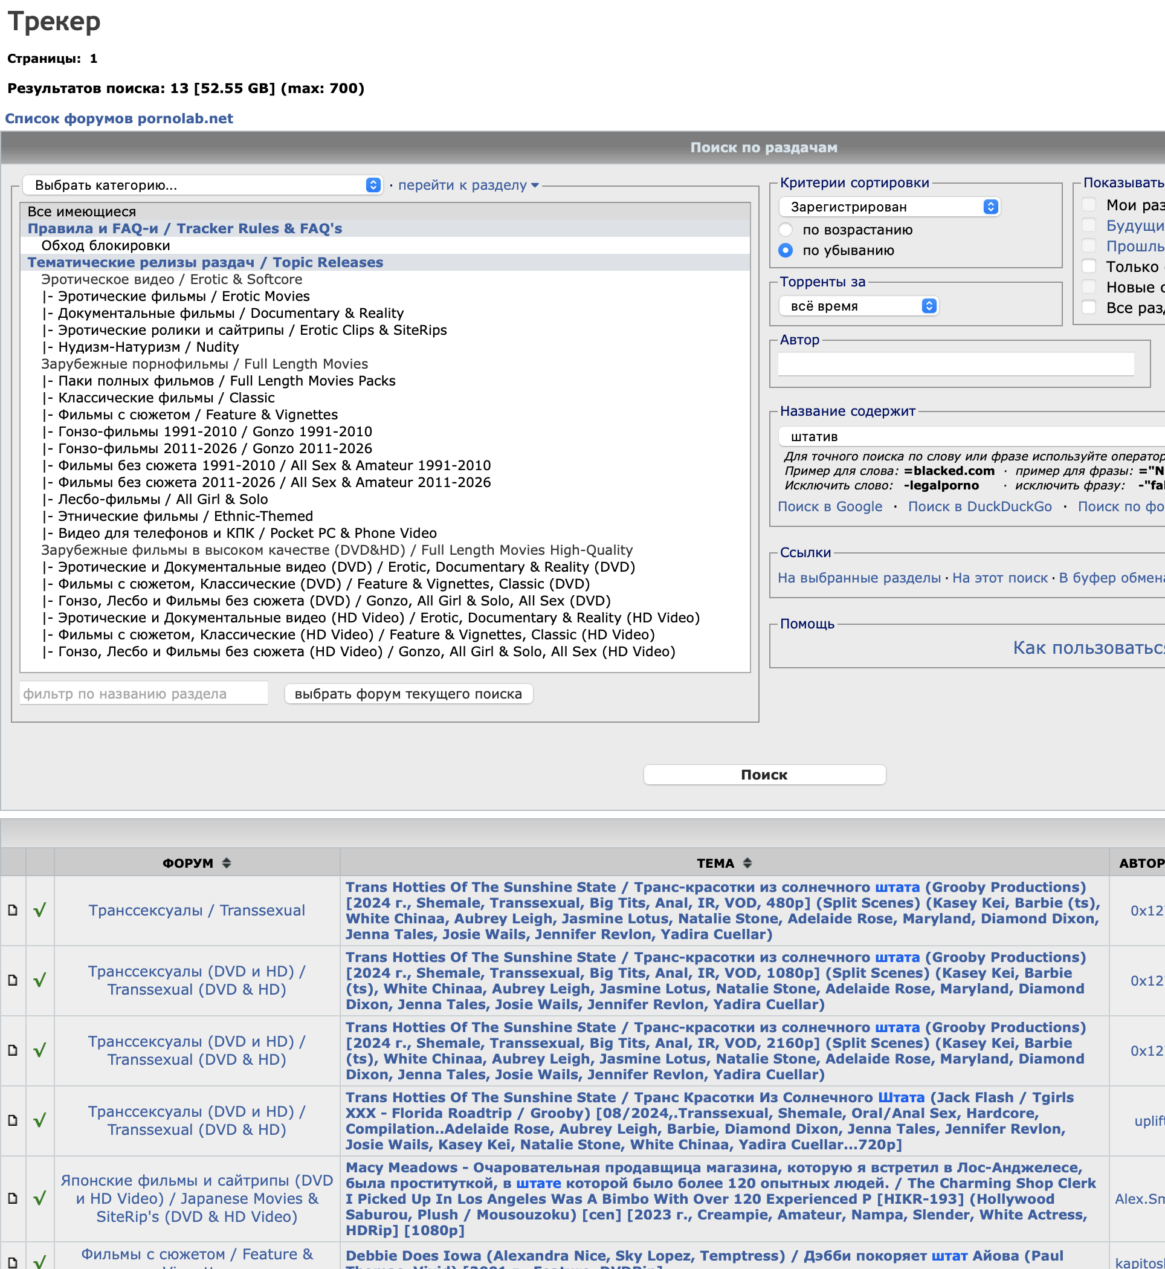Open the 'Поиск в Google' link
The image size is (1165, 1269).
coord(830,506)
